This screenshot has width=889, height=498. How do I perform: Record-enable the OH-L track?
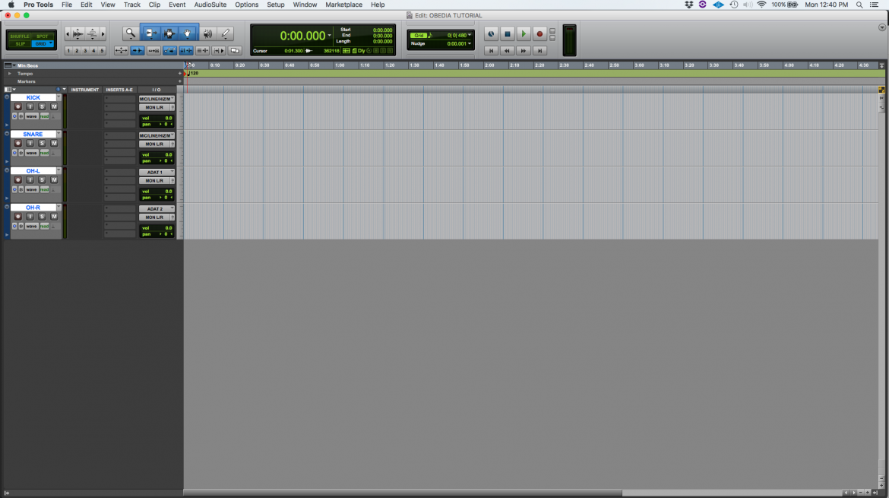click(x=18, y=180)
